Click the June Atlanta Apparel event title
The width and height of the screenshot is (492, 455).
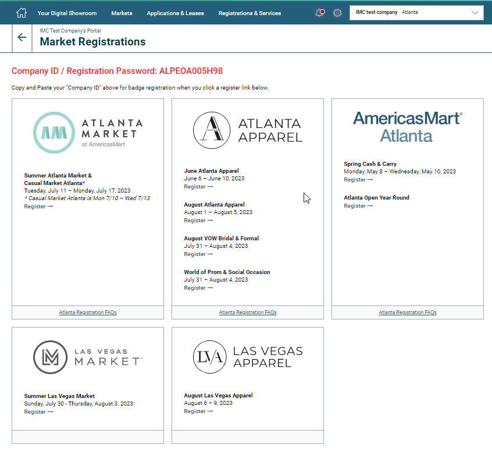(x=211, y=171)
